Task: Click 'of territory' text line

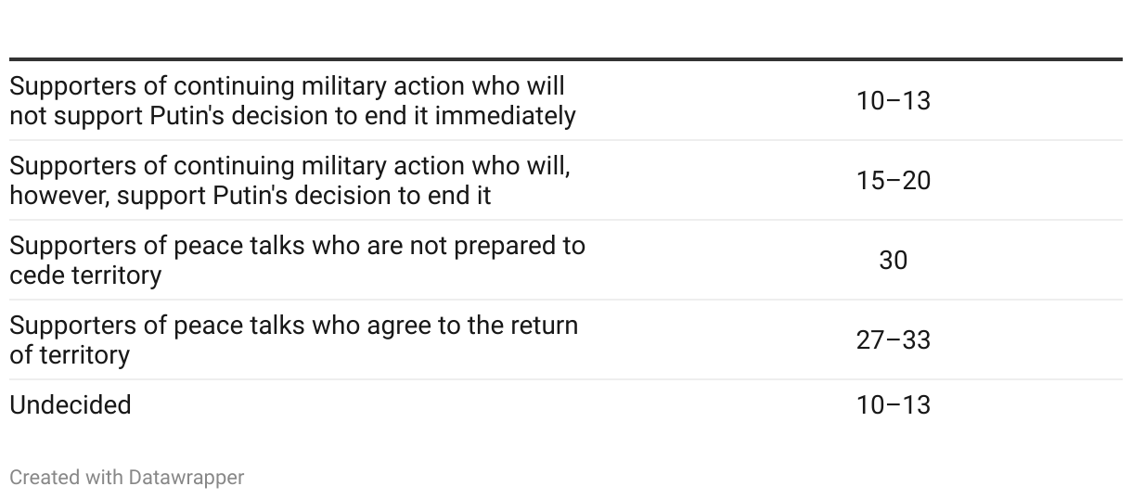Action: [x=70, y=355]
